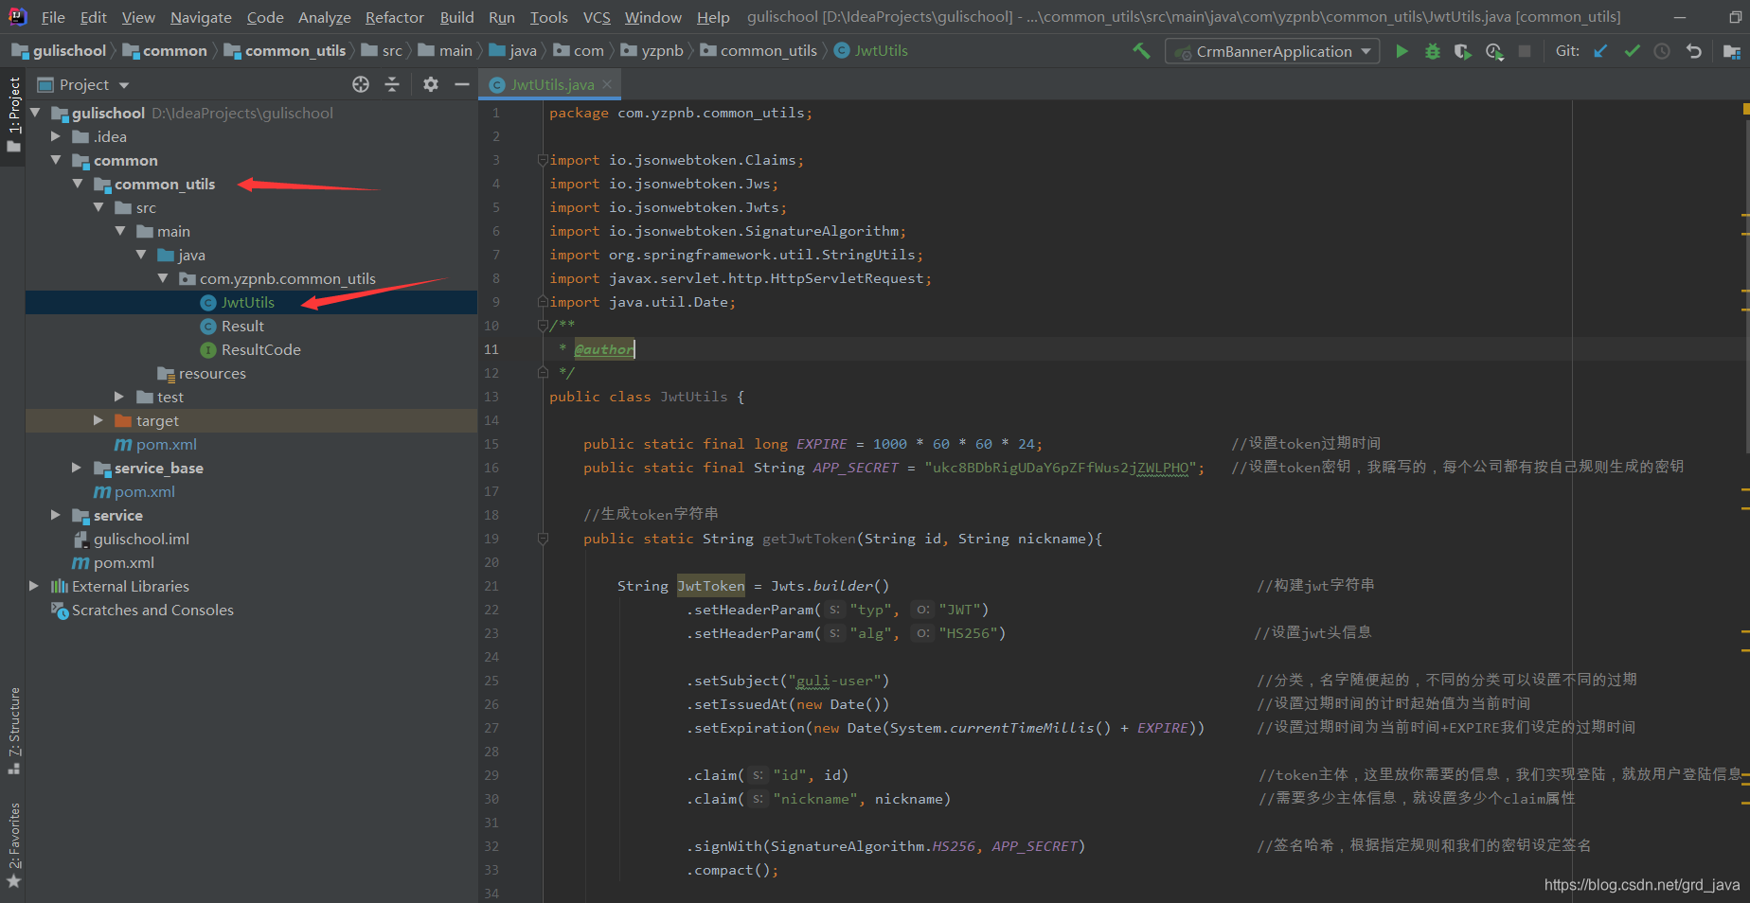Image resolution: width=1750 pixels, height=903 pixels.
Task: Open the Structure tool window stripe
Action: tap(13, 731)
